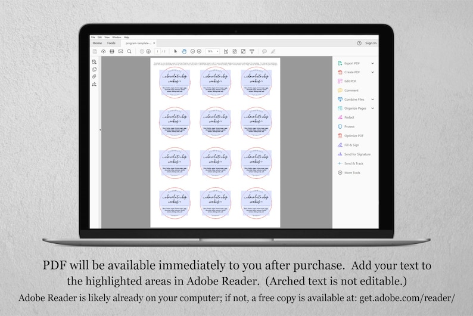Open the Fill & Sign tool
This screenshot has width=473, height=316.
pos(348,145)
